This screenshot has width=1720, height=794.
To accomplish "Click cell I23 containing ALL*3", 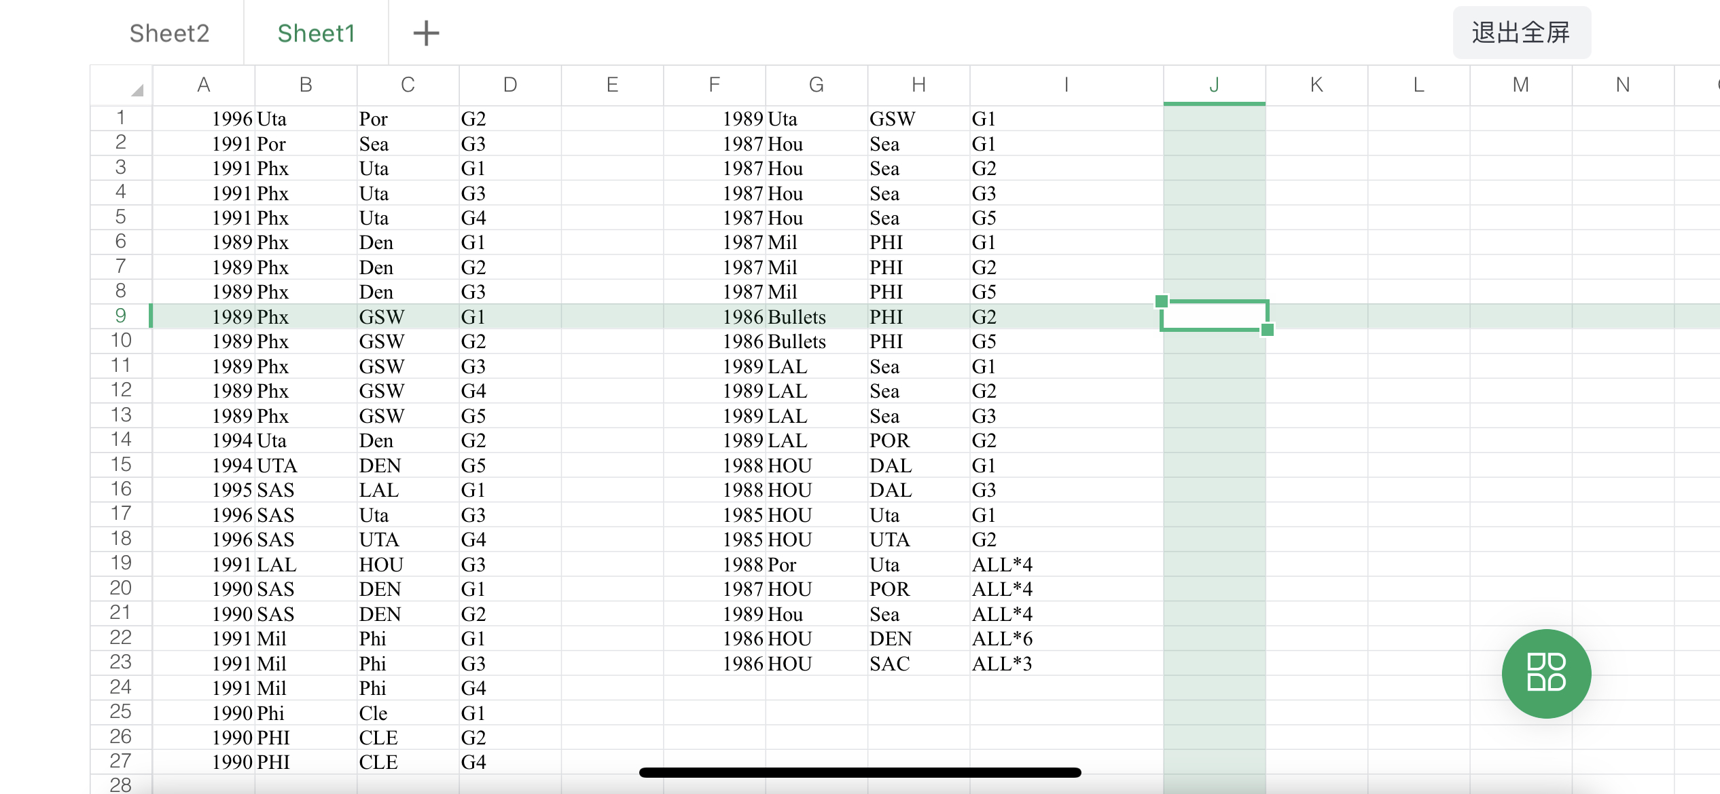I will [1067, 664].
